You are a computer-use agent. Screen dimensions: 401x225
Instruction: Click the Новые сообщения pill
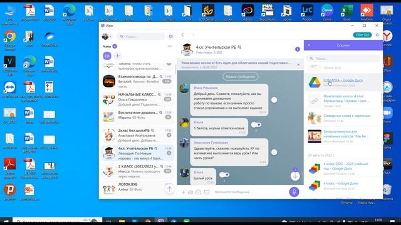tap(241, 76)
